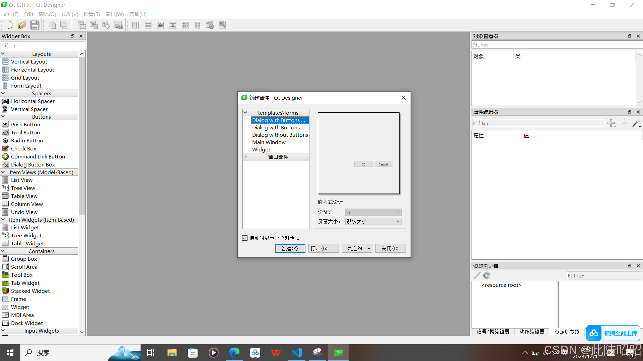Activate the Lay Out Horizontally toolbar icon
This screenshot has height=361, width=643.
click(135, 25)
